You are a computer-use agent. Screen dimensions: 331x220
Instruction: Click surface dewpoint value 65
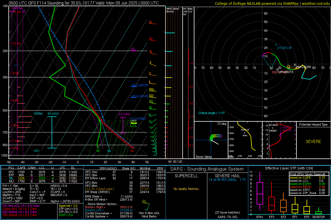(109, 151)
